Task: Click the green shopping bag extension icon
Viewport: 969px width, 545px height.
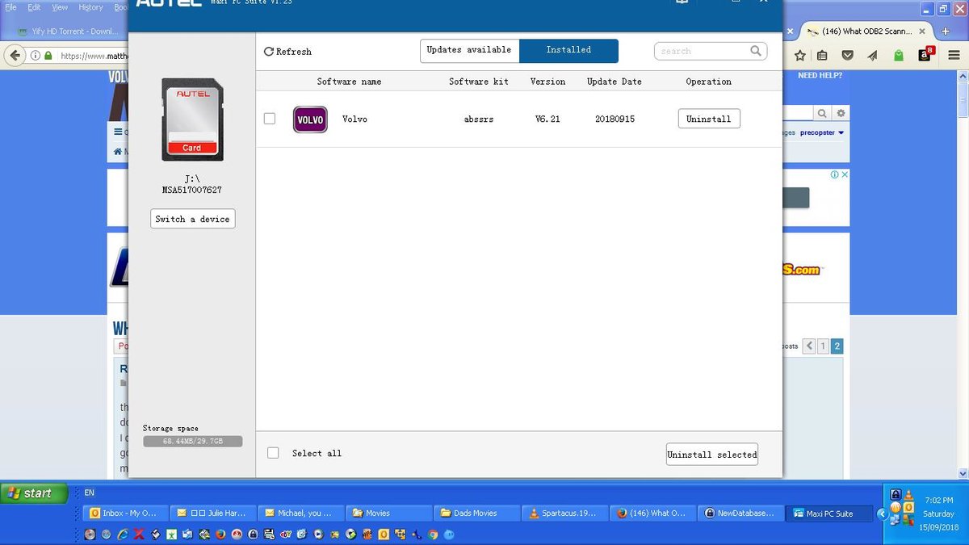Action: [899, 56]
